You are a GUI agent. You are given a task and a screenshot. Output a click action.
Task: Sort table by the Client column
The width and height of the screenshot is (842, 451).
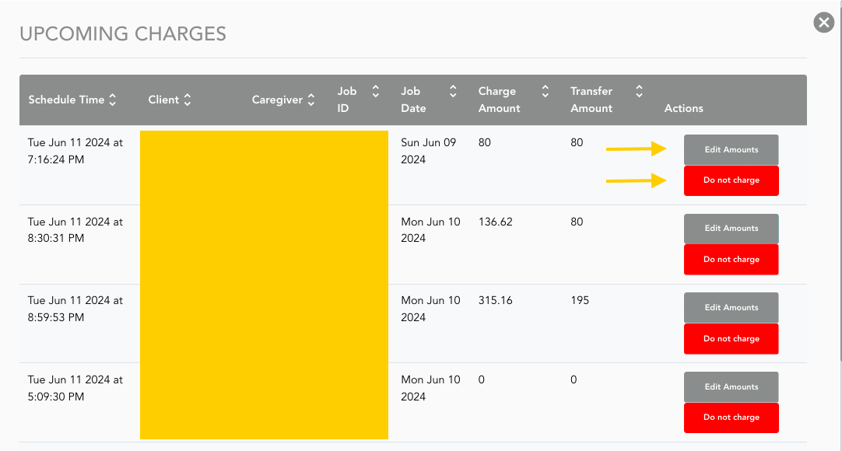click(x=189, y=100)
